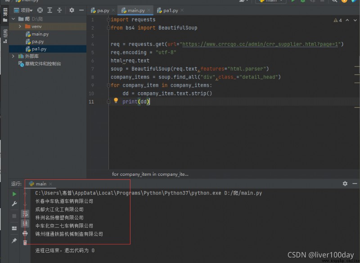The height and width of the screenshot is (263, 360).
Task: Open the 结构 (Structure) tool window tab
Action: tap(5, 36)
